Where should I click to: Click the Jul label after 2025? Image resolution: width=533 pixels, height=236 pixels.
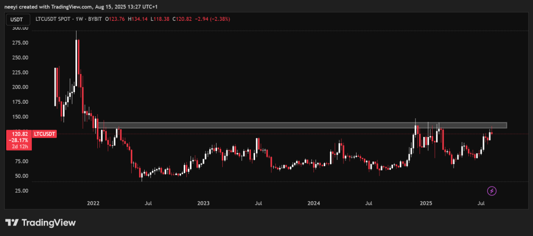[x=481, y=203]
